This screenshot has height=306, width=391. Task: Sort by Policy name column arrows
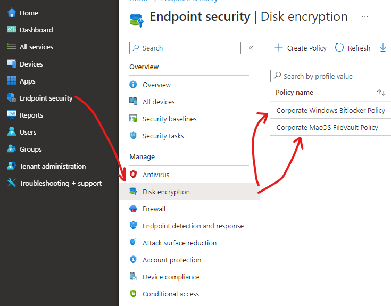(x=381, y=93)
